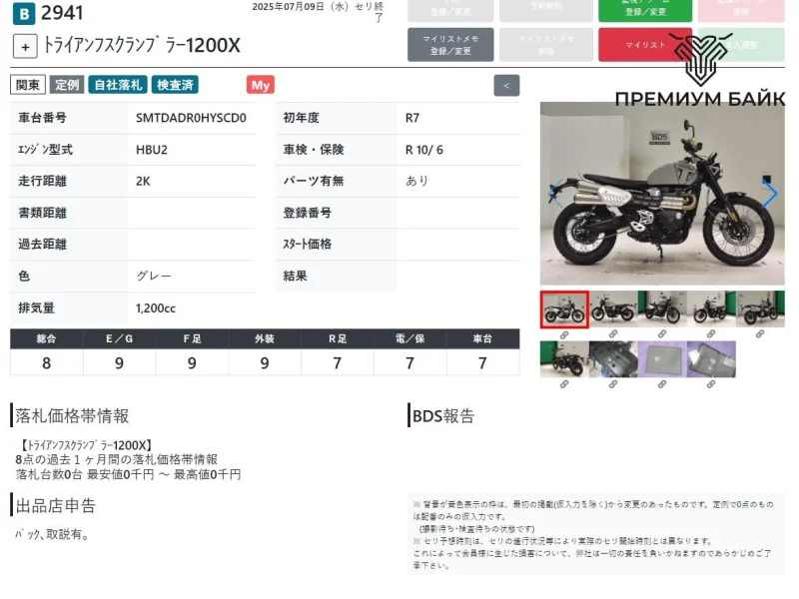The height and width of the screenshot is (599, 799).
Task: Click the red My badge
Action: click(261, 85)
